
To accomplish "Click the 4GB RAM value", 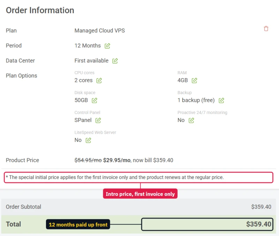I will pyautogui.click(x=182, y=81).
